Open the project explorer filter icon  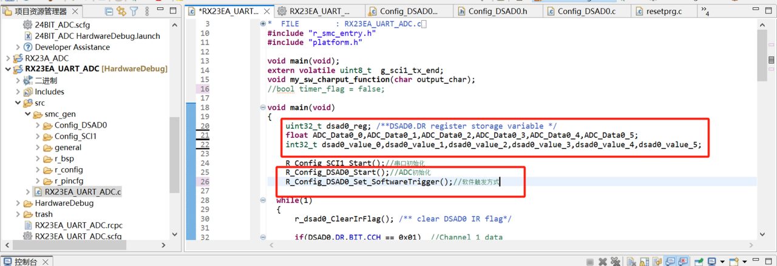click(134, 11)
